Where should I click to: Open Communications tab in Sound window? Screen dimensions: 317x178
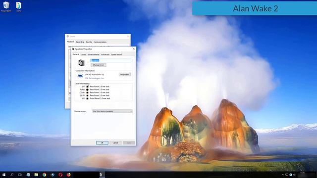[x=100, y=42]
